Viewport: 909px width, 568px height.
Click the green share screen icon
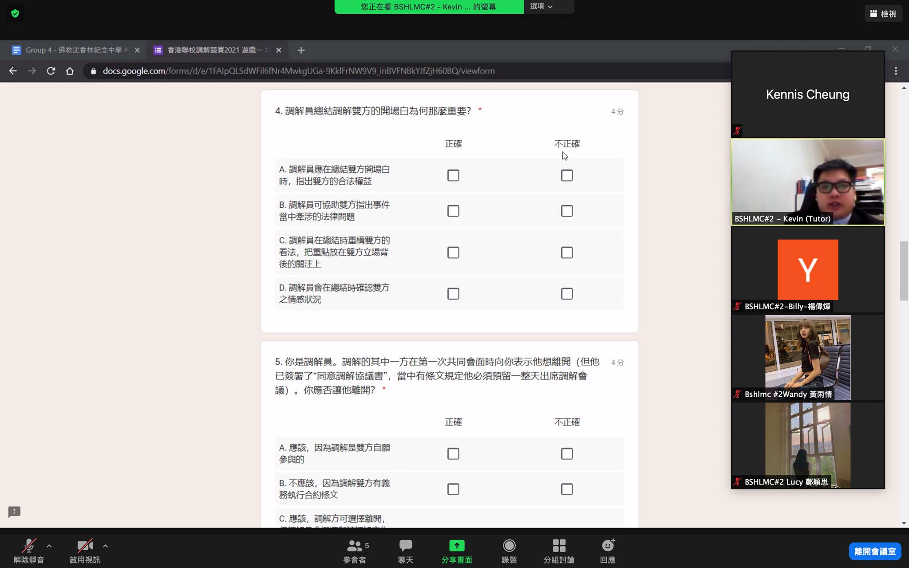click(457, 546)
